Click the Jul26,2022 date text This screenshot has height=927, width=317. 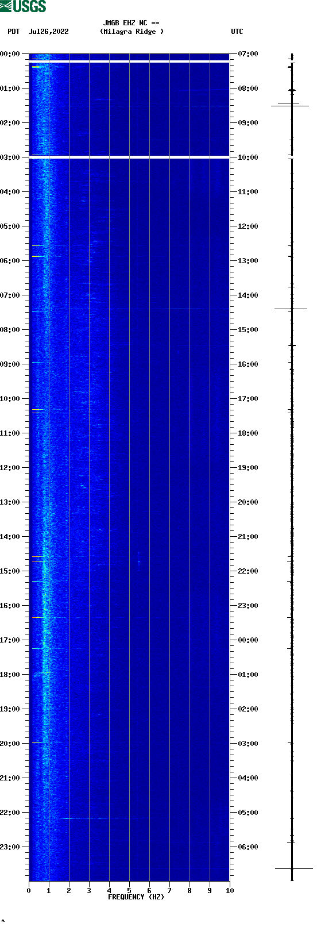(49, 32)
